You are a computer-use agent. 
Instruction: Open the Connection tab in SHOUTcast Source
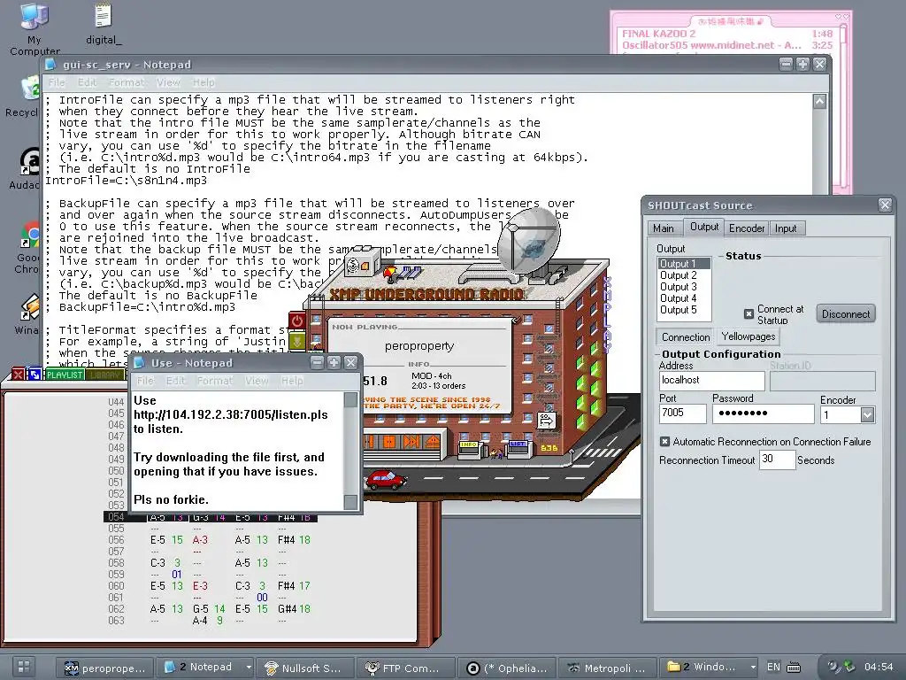click(686, 337)
